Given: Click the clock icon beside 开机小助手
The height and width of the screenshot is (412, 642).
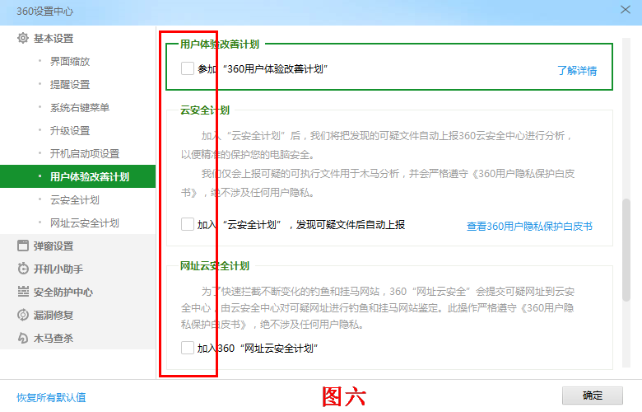Looking at the screenshot, I should pyautogui.click(x=23, y=269).
